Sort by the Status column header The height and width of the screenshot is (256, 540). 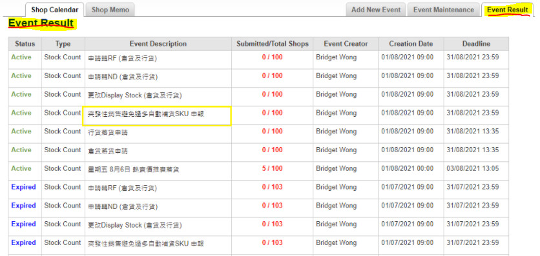point(25,44)
